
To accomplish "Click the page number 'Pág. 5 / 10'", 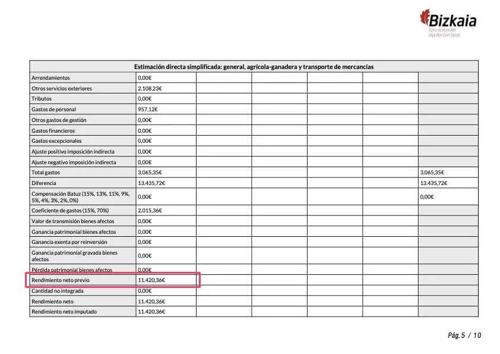I will tap(464, 336).
